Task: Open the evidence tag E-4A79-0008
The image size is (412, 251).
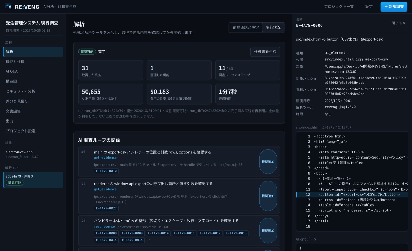Action: point(106,233)
